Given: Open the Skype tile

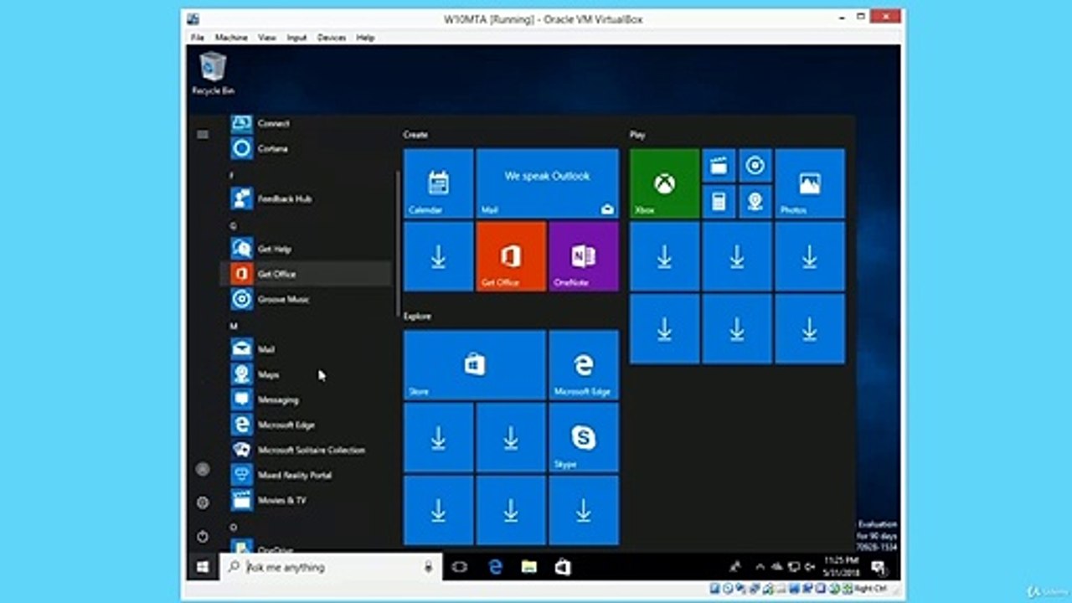Looking at the screenshot, I should (584, 437).
